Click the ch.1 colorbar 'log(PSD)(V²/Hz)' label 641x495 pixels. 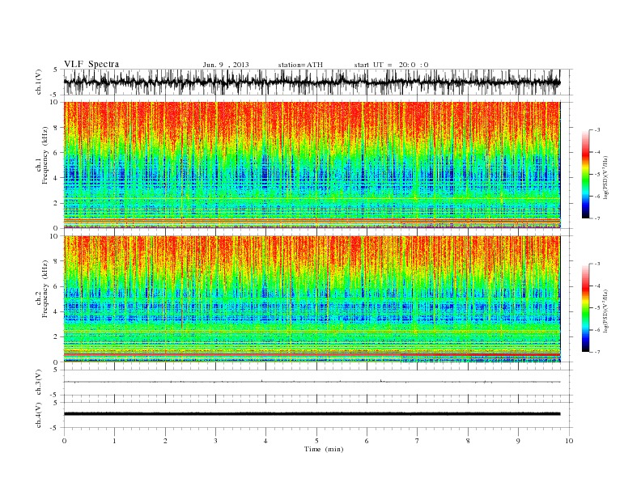[x=606, y=178]
